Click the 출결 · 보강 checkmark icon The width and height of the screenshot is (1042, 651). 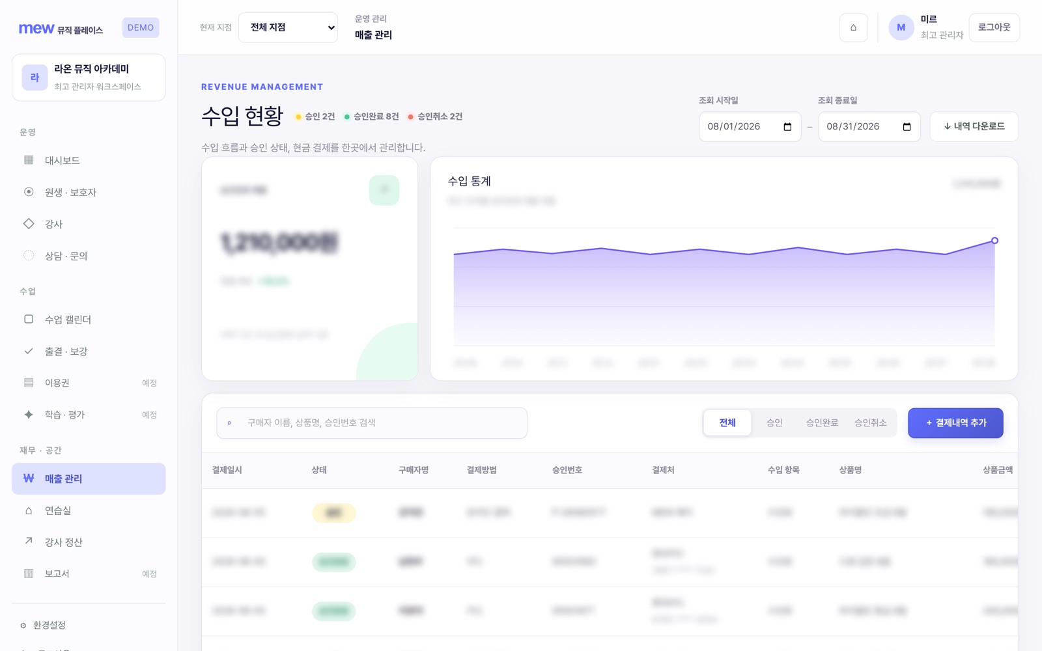(x=29, y=351)
